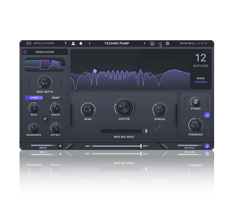Click the INPUT level slider
This screenshot has height=212, width=234.
pos(43,145)
